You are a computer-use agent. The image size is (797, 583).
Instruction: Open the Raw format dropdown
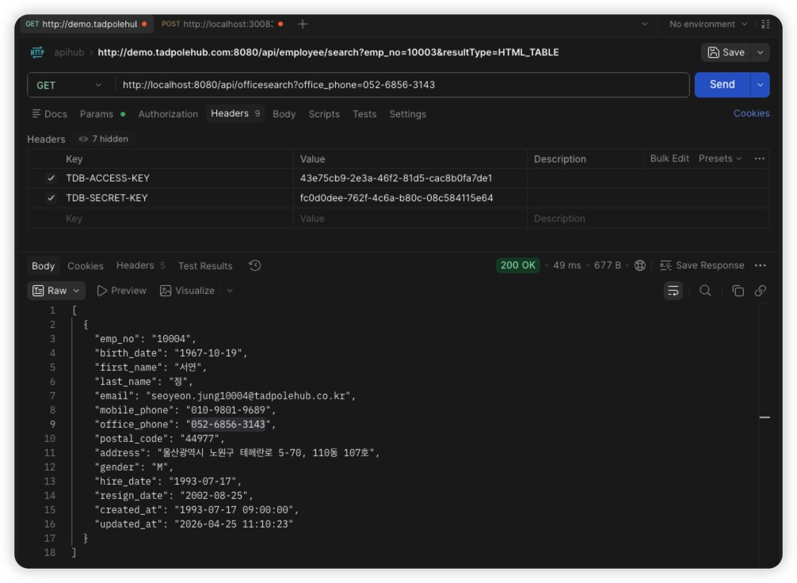click(56, 291)
